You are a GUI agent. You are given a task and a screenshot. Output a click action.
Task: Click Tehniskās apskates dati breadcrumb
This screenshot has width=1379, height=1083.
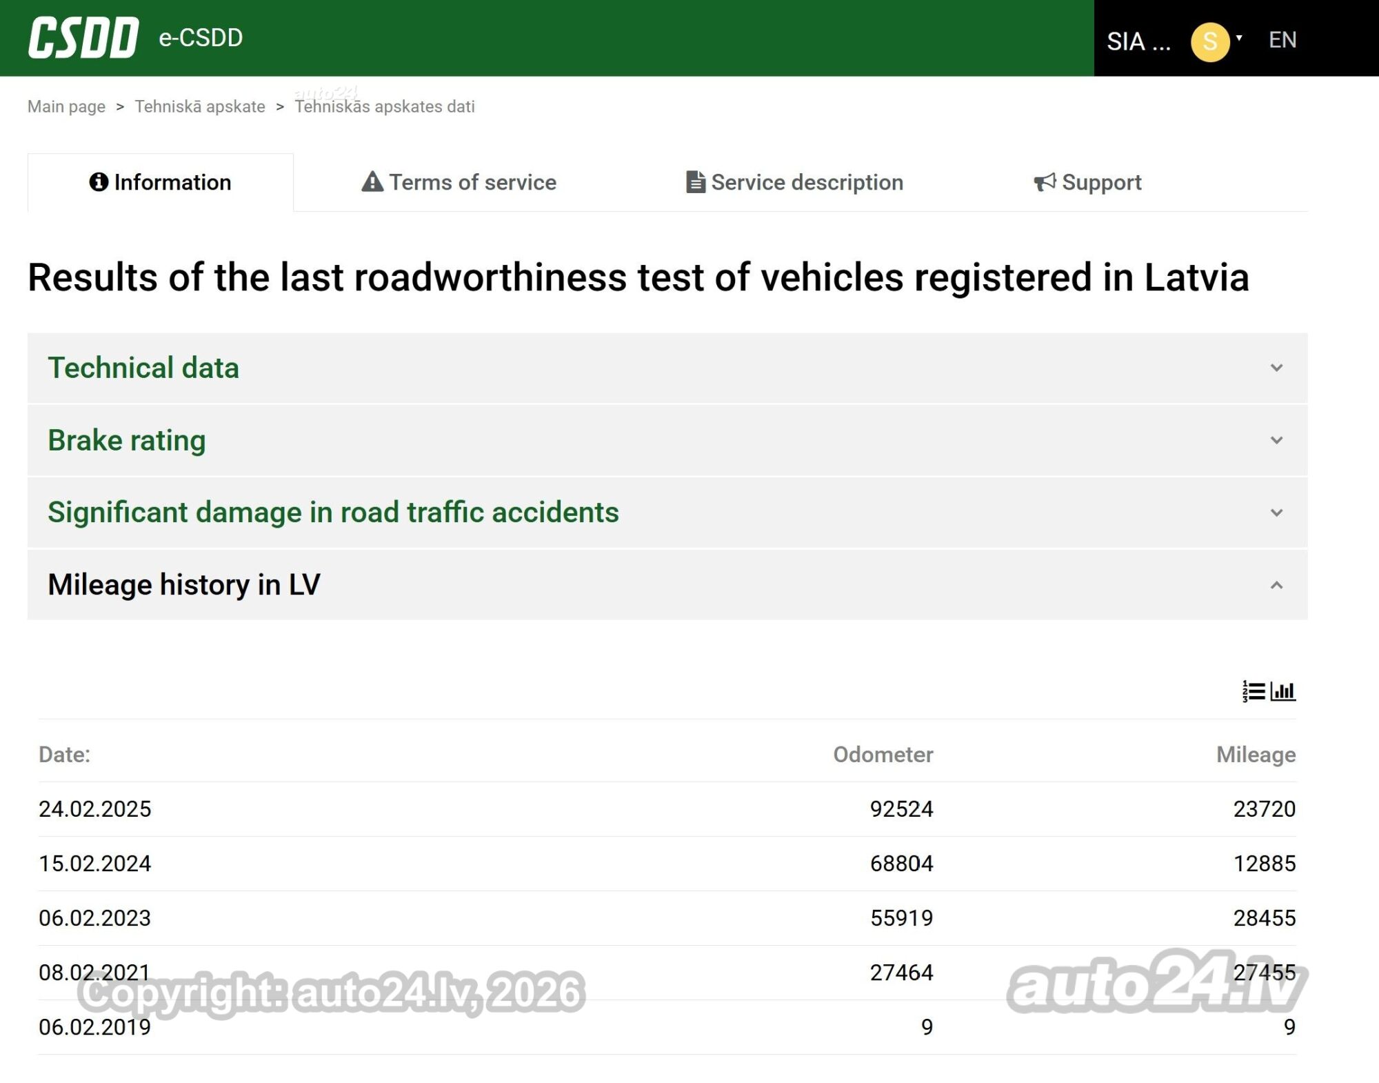(385, 106)
